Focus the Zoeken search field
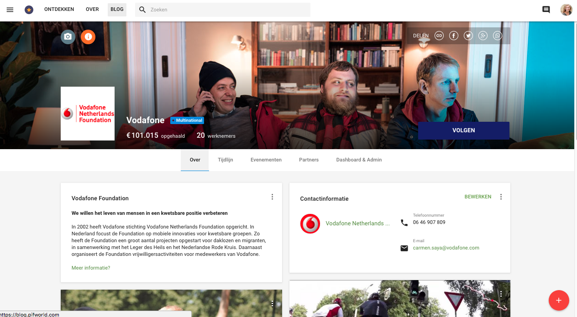577x317 pixels. tap(223, 10)
